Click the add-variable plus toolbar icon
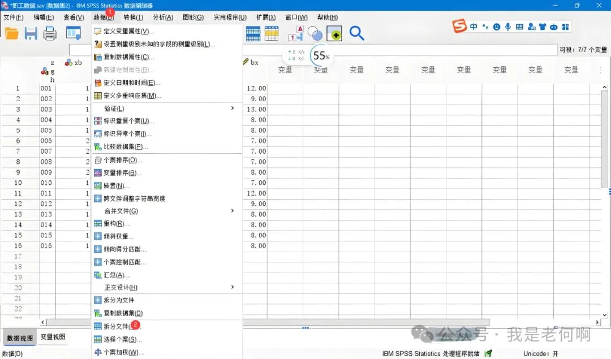611x359 pixels. click(x=334, y=33)
